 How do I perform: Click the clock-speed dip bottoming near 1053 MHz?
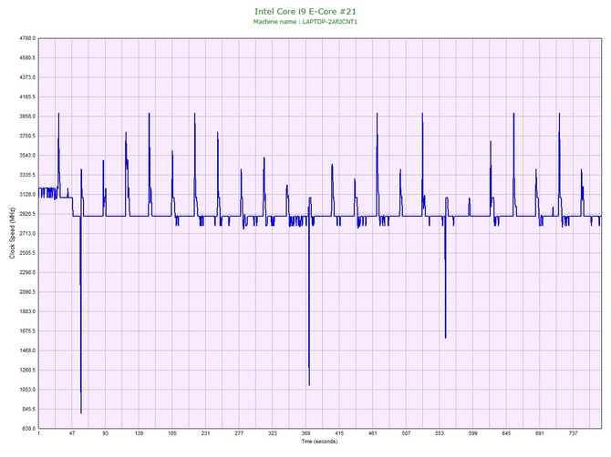point(309,384)
